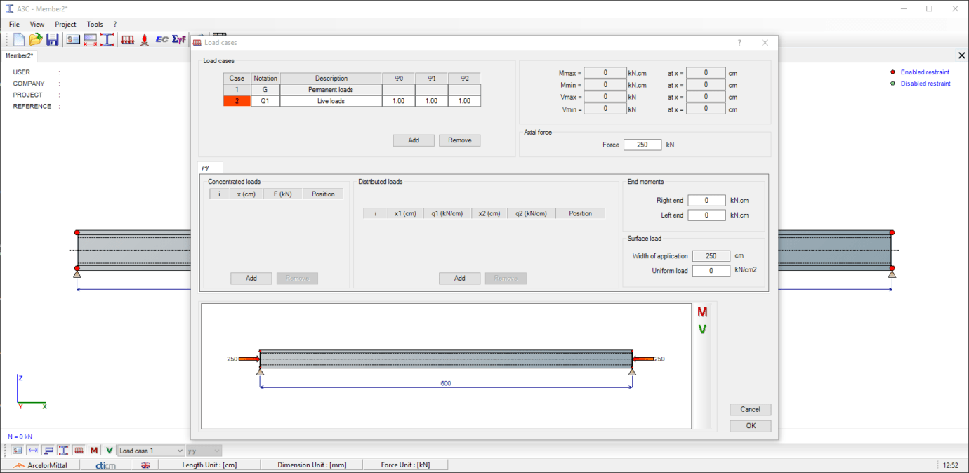Close the Member2 document tab panel
969x473 pixels.
(x=962, y=55)
